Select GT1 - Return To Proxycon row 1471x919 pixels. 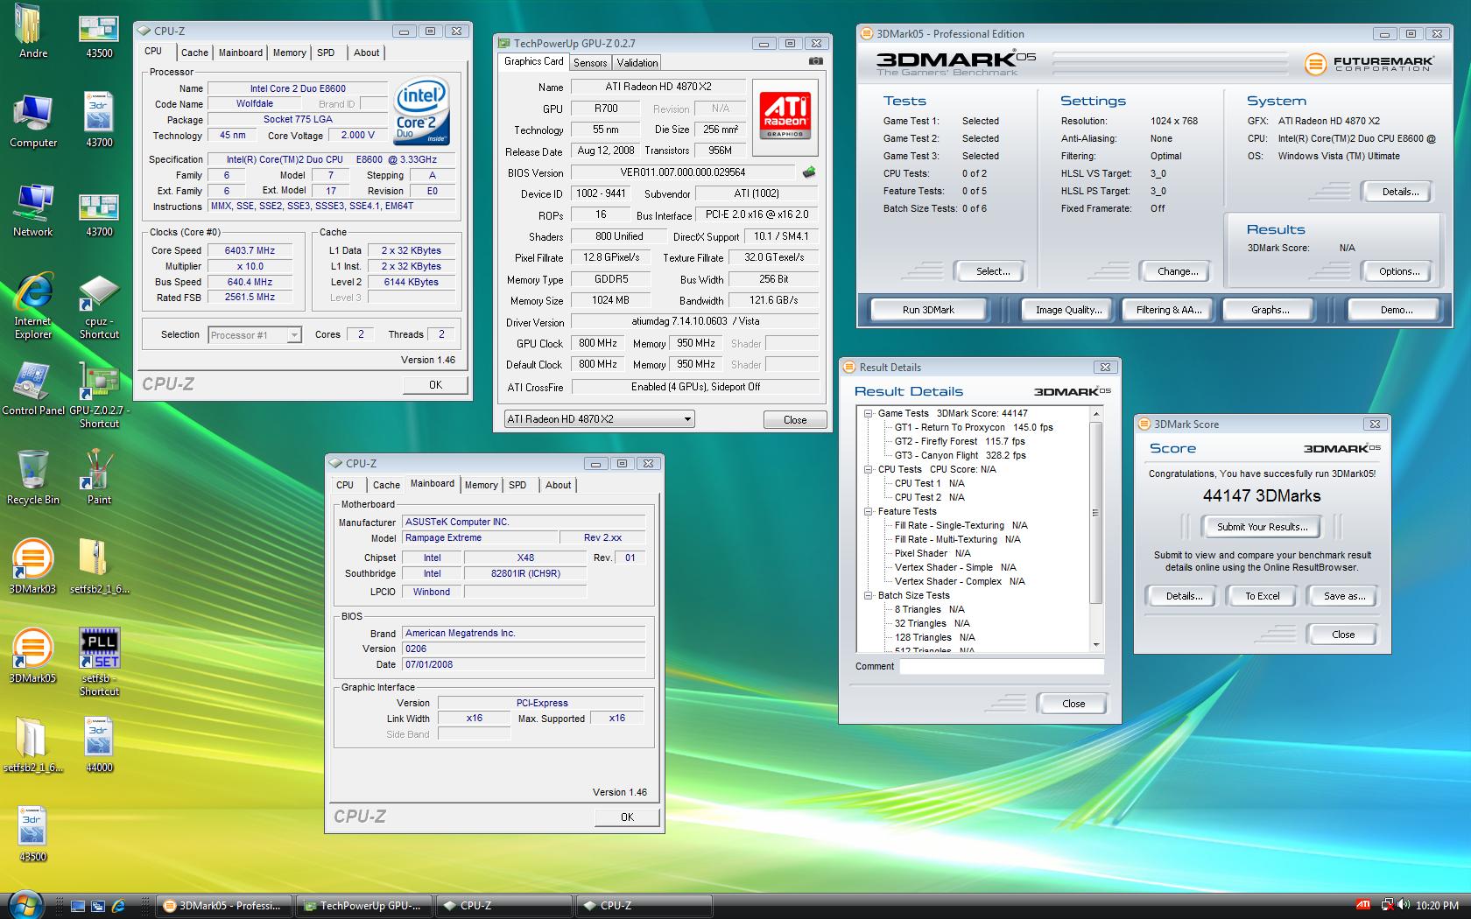[x=973, y=427]
